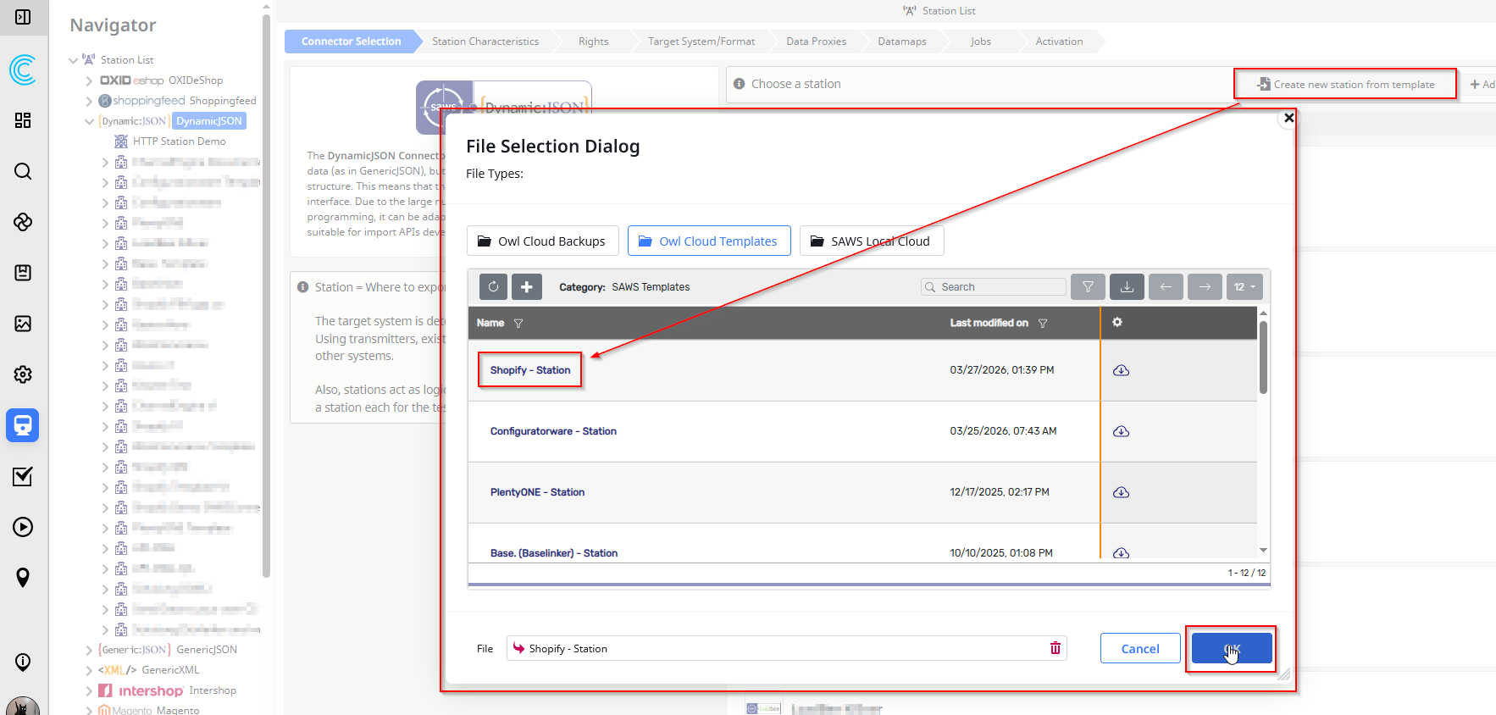Screen dimensions: 1496x715
Task: Filter the Last modified on column
Action: (1043, 324)
